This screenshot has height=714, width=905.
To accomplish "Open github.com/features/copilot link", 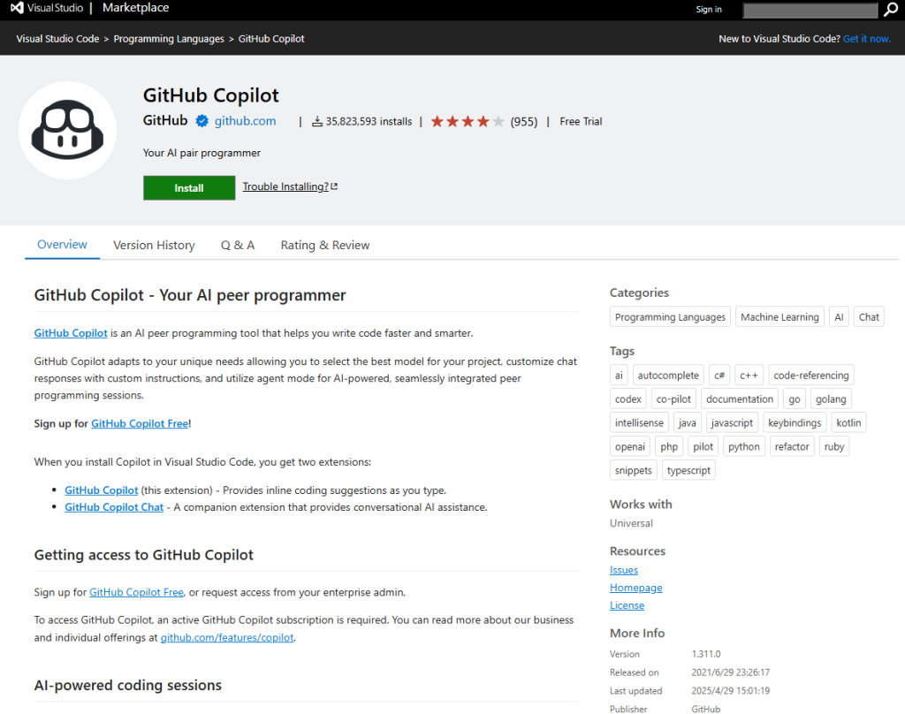I will pos(227,638).
